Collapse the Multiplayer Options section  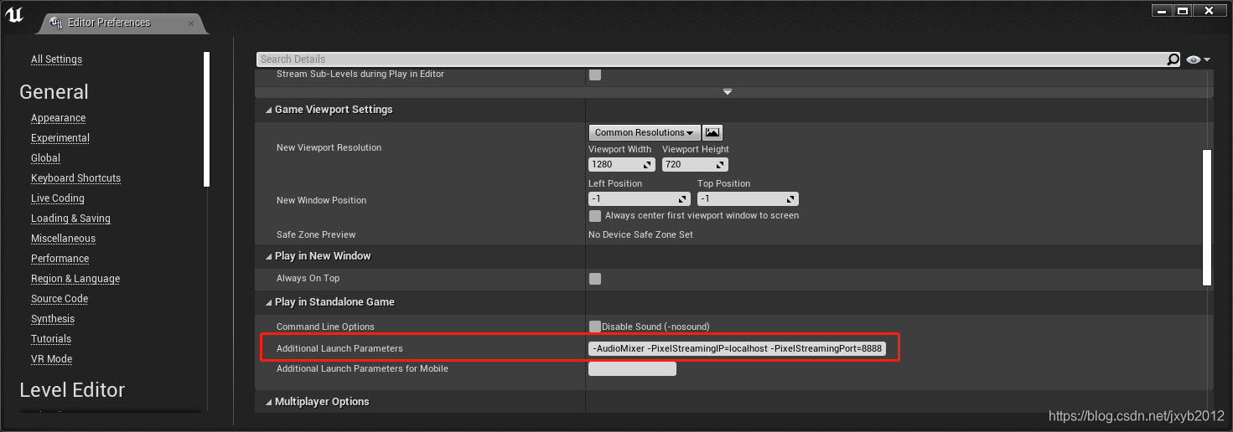tap(268, 402)
